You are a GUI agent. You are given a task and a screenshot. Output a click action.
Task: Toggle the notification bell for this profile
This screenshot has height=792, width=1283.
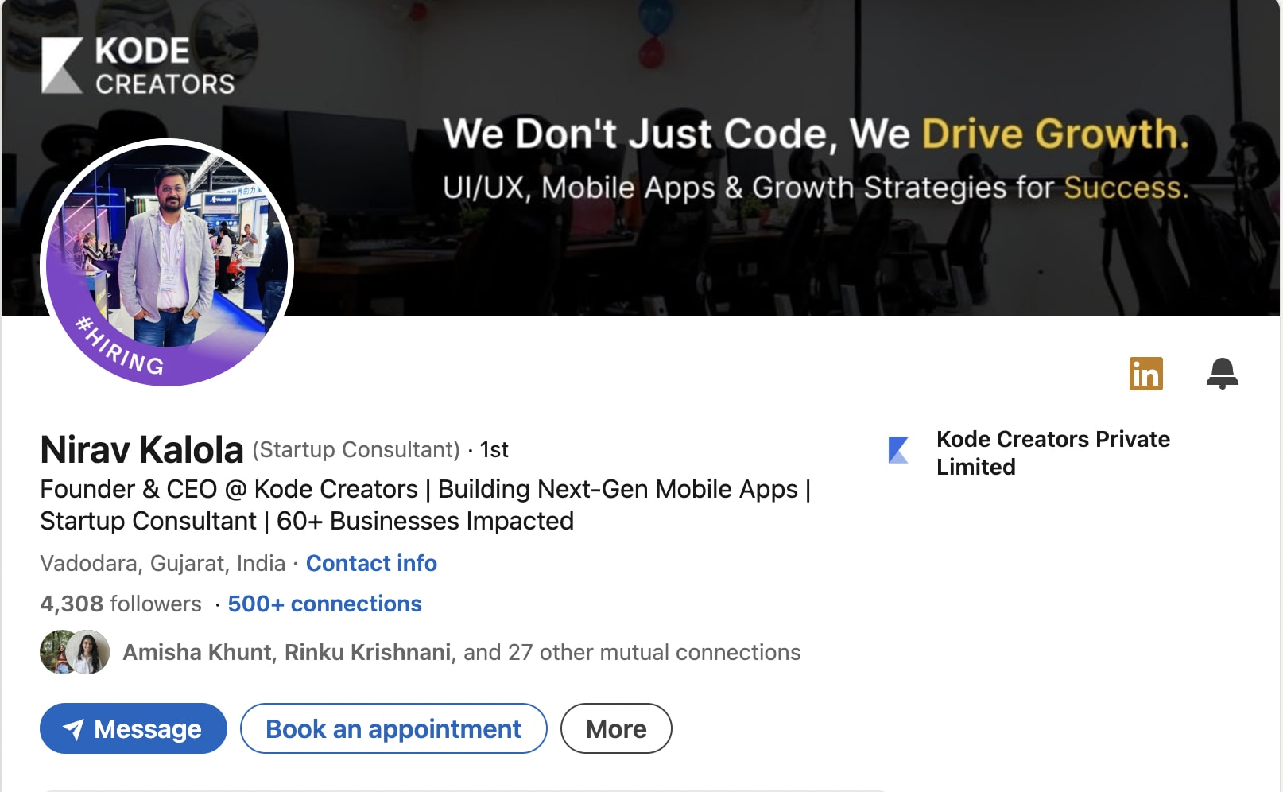pyautogui.click(x=1222, y=374)
